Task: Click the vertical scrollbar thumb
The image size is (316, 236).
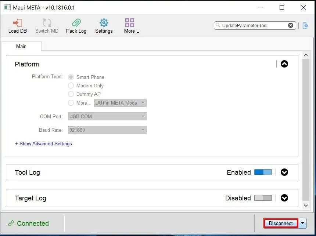Action: 306,130
